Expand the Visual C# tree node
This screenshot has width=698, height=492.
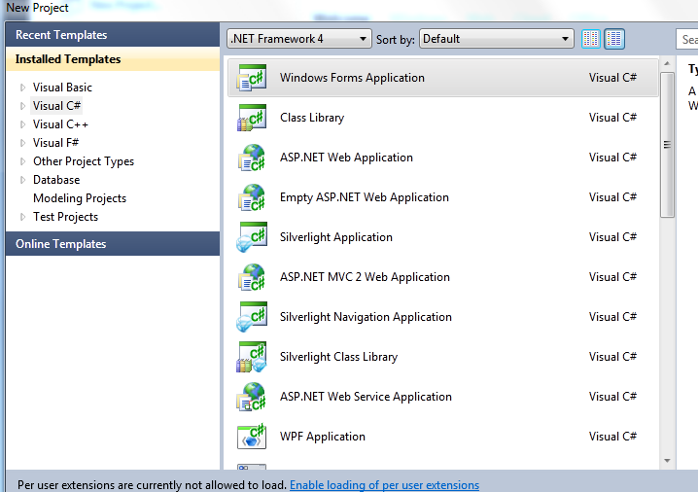point(22,106)
